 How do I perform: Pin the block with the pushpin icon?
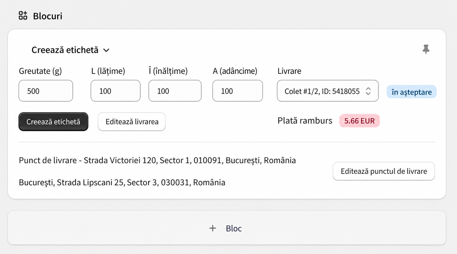(x=426, y=49)
